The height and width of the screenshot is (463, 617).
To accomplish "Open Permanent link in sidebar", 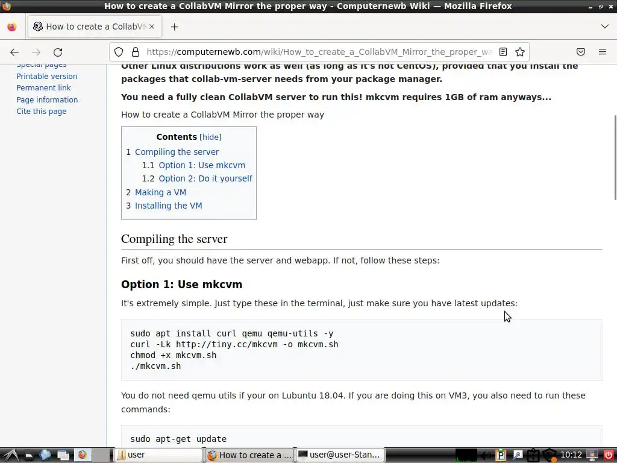I will point(43,87).
